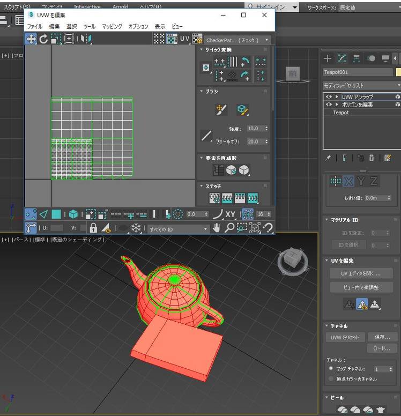This screenshot has width=401, height=416.
Task: Click the paint-move brush icon in brush rollout
Action: (221, 109)
